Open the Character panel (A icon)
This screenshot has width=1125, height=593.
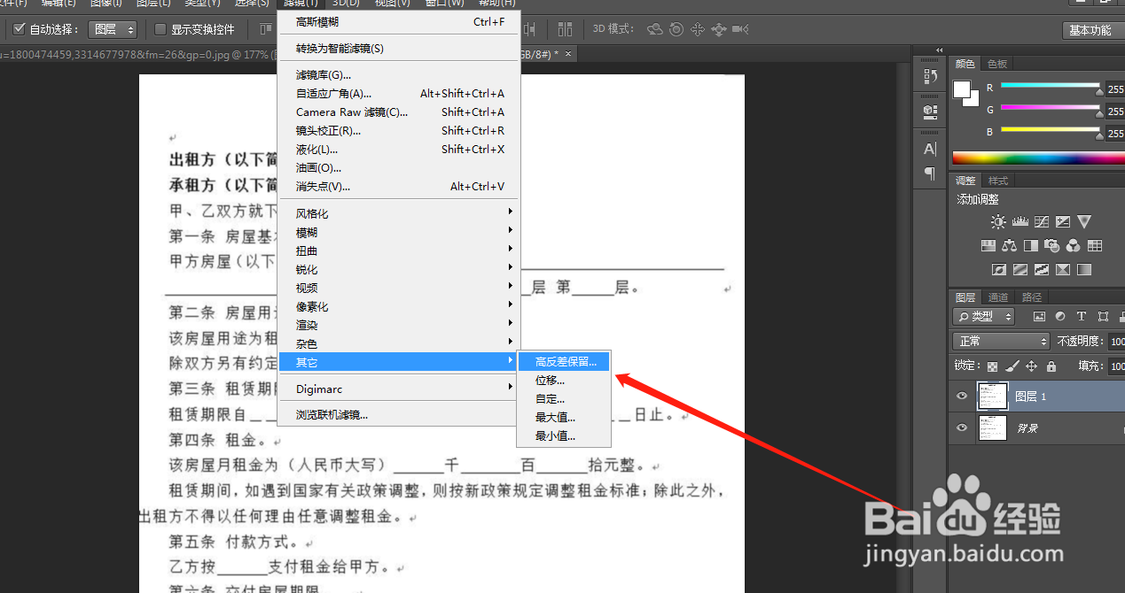pyautogui.click(x=930, y=149)
